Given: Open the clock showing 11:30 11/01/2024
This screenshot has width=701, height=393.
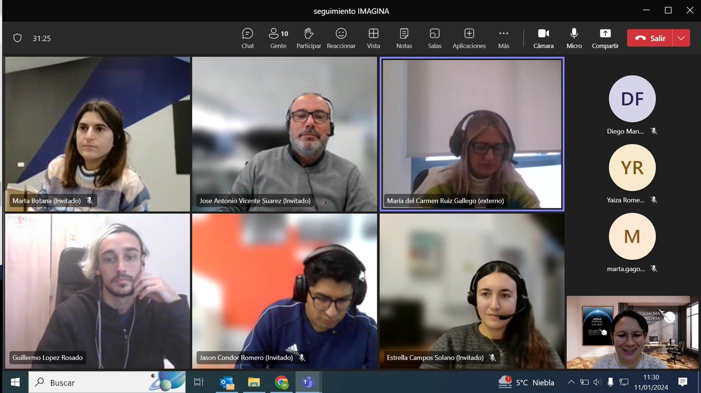Looking at the screenshot, I should [x=651, y=382].
